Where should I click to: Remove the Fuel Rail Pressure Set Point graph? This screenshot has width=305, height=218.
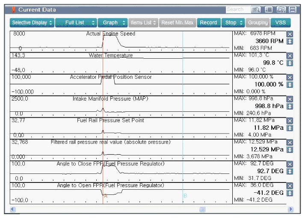point(290,121)
